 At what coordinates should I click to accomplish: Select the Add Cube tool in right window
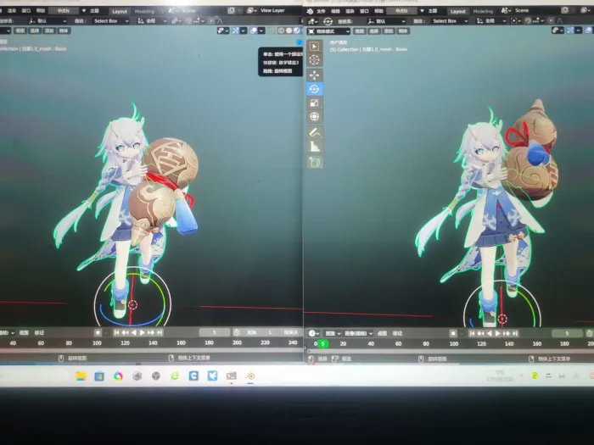pyautogui.click(x=315, y=163)
